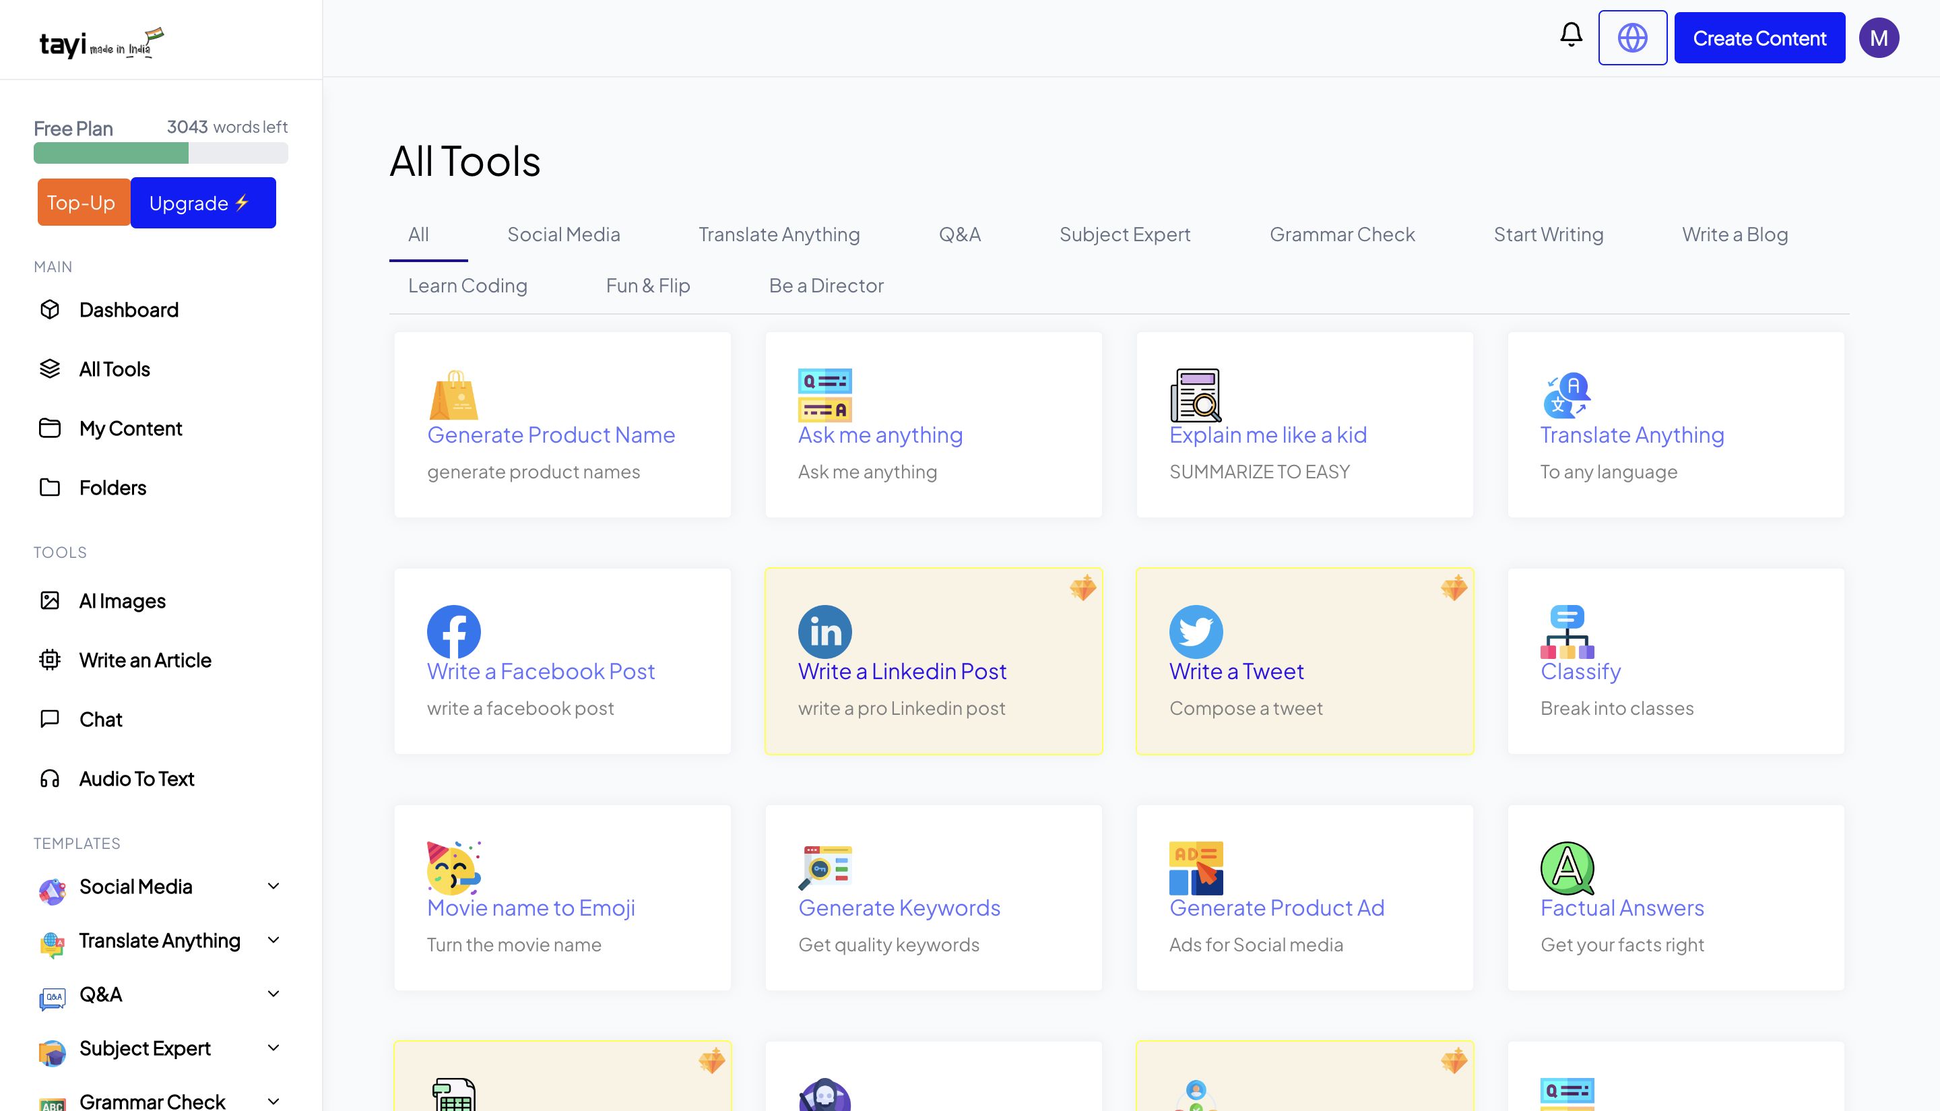Screen dimensions: 1940x1111
Task: Click the Facebook icon on post card
Action: (453, 632)
